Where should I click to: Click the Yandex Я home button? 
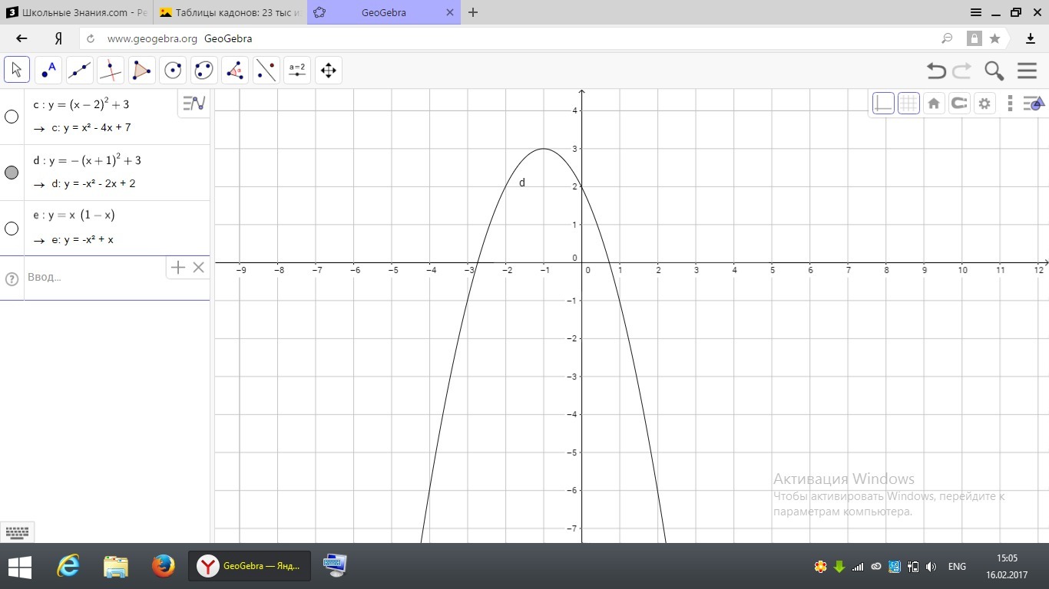pyautogui.click(x=58, y=38)
